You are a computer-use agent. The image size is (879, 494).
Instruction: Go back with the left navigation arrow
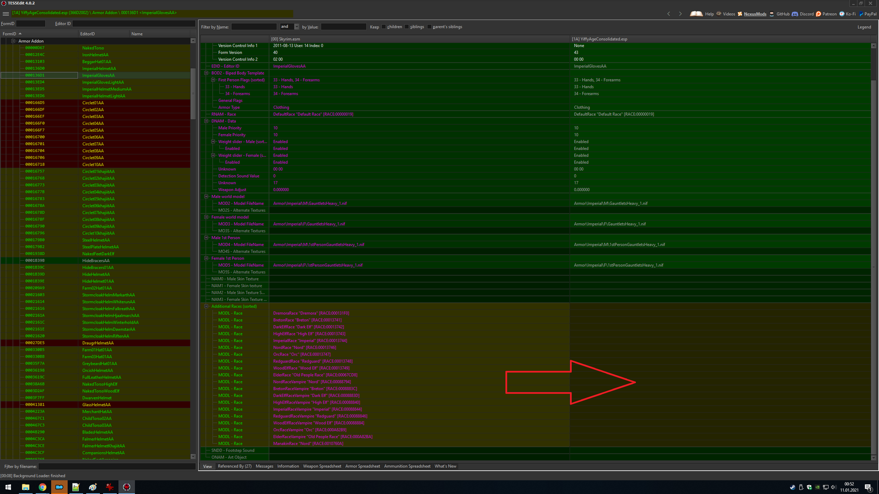669,14
